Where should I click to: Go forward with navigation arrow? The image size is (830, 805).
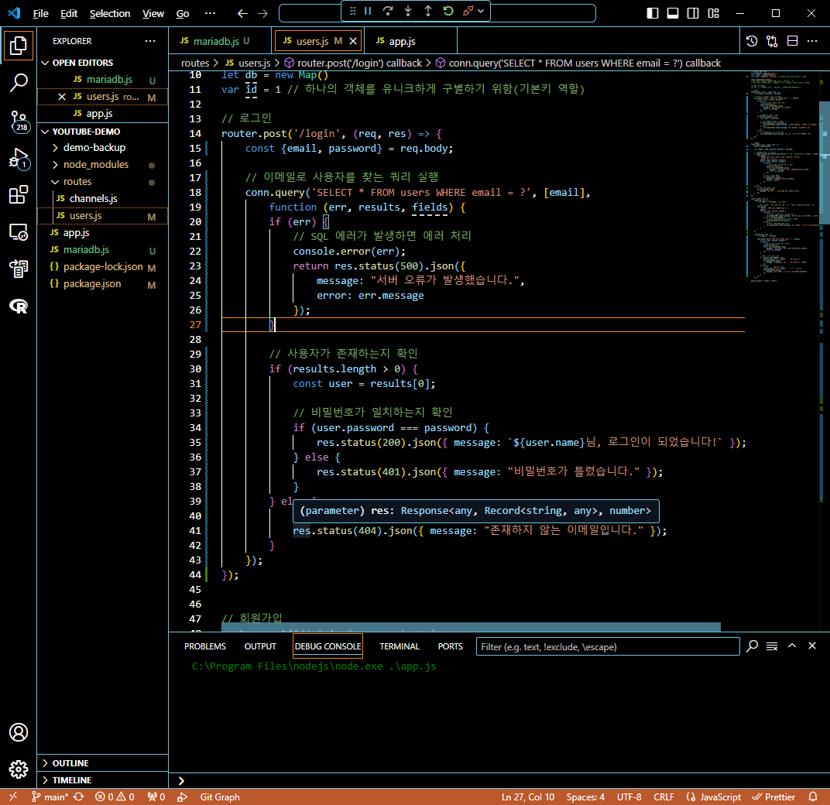pos(262,13)
